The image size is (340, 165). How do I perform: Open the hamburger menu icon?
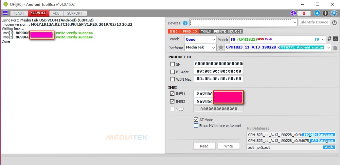(x=5, y=13)
